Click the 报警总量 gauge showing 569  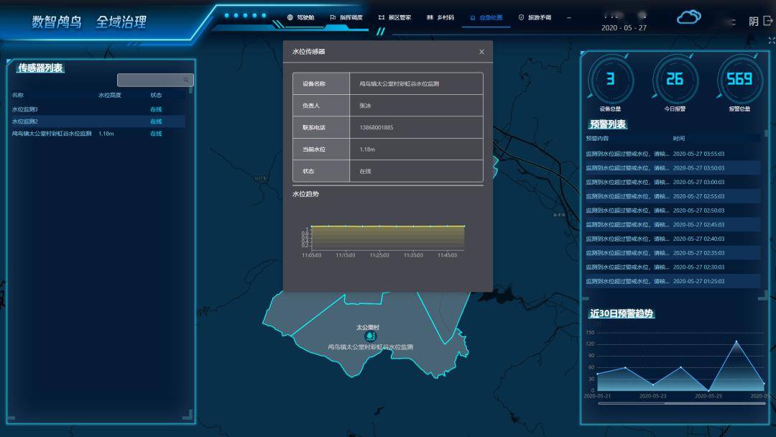click(x=740, y=79)
